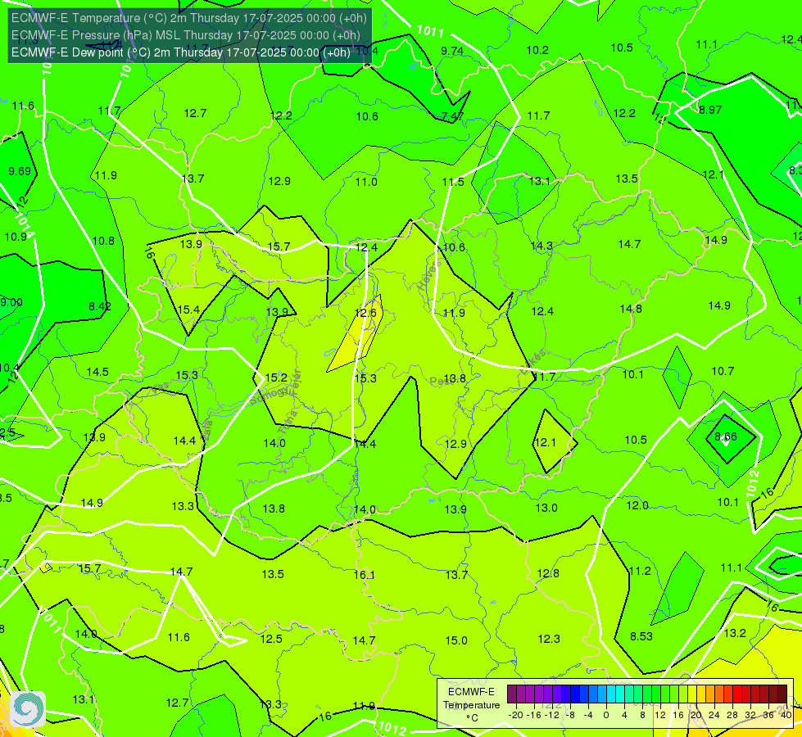Click the temperature value 10.2
The height and width of the screenshot is (737, 802).
[x=537, y=50]
